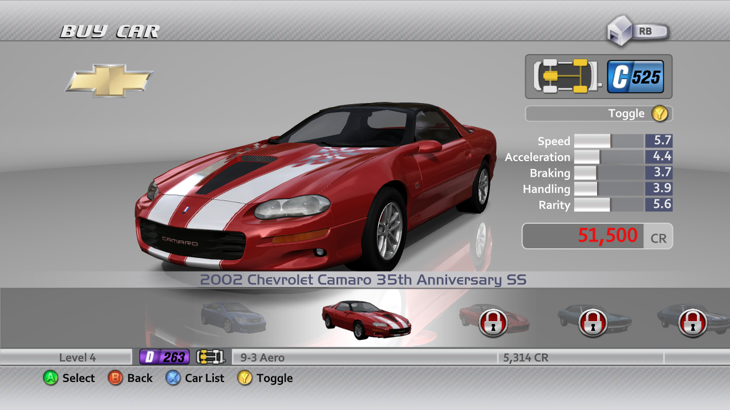Click the Rarity value 5.6
This screenshot has height=410, width=730.
[x=659, y=204]
